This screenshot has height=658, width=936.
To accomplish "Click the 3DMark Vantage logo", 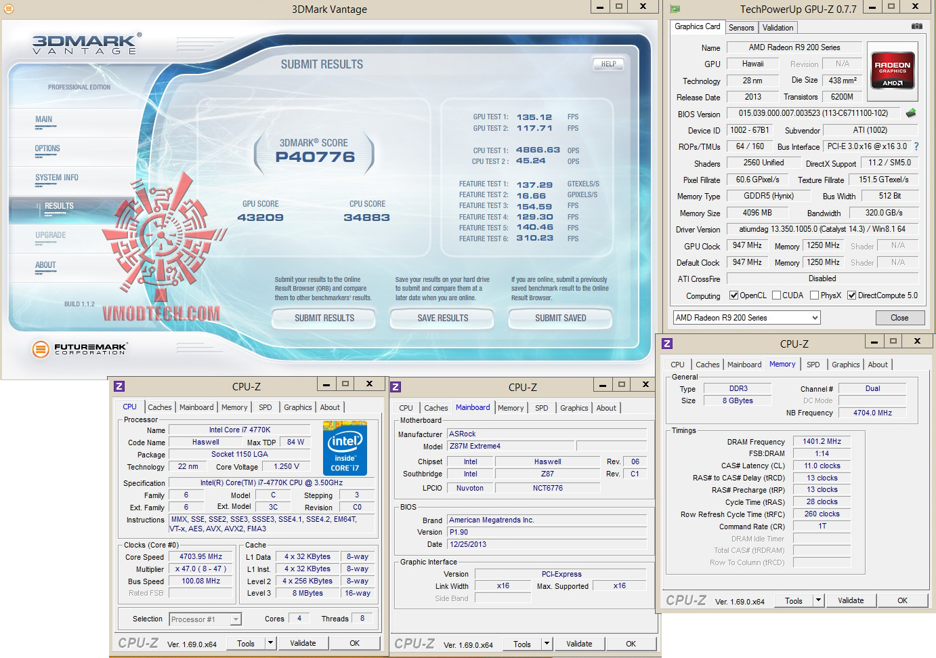I will pos(87,43).
